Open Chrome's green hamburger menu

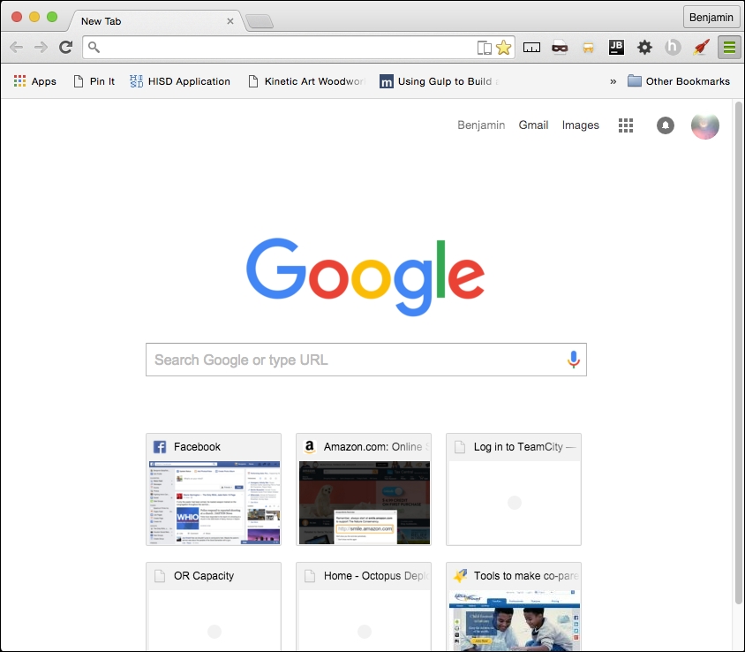(x=729, y=48)
